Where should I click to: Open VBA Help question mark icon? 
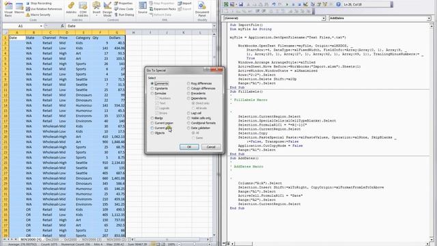coord(338,5)
